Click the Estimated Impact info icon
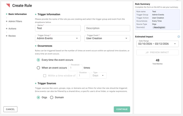 179,37
